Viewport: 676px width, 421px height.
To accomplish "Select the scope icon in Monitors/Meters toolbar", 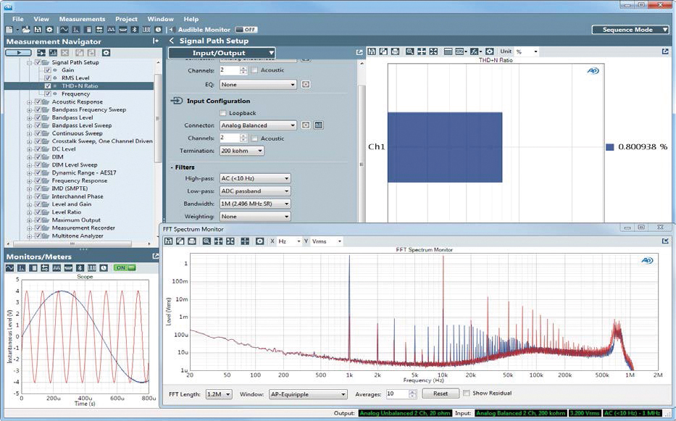I will tap(9, 268).
